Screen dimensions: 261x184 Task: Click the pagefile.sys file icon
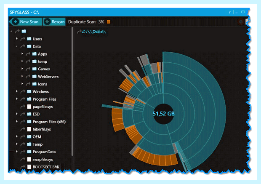click(x=29, y=107)
